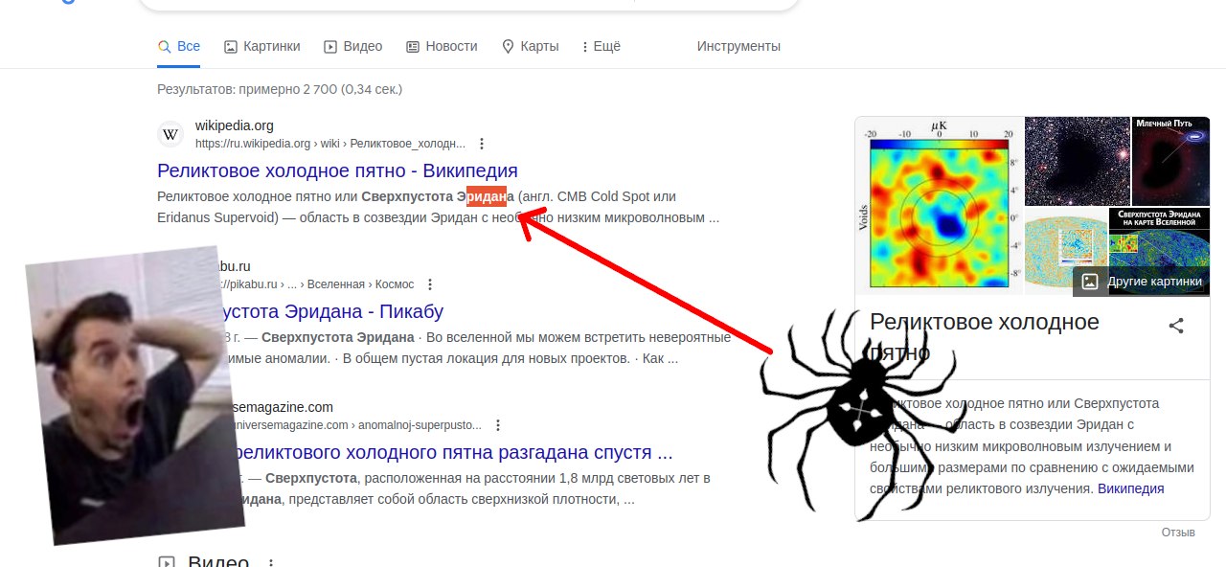Click the search input field at top

[x=469, y=6]
